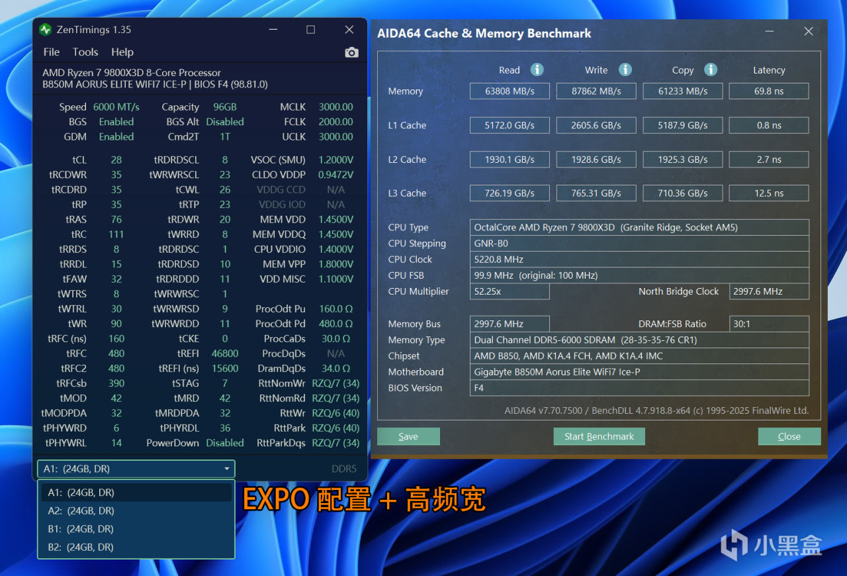Minimize the ZenTimings window
The width and height of the screenshot is (847, 576).
(273, 30)
